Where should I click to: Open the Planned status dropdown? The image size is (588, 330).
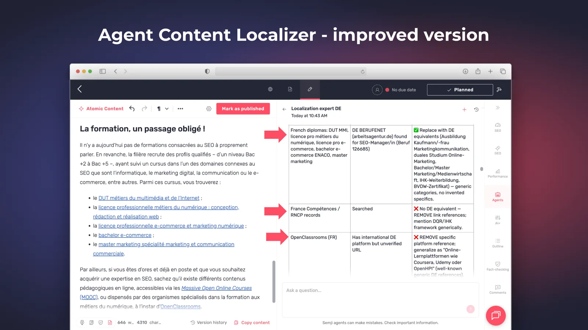(460, 90)
